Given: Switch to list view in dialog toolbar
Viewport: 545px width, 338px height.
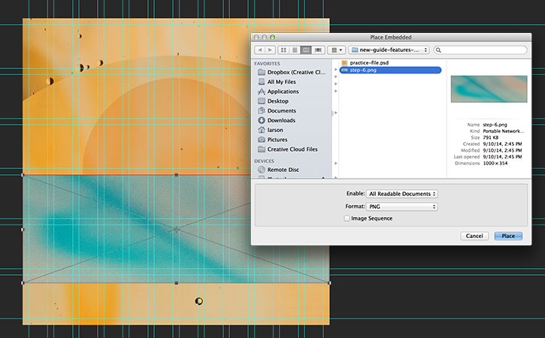Looking at the screenshot, I should (x=295, y=50).
